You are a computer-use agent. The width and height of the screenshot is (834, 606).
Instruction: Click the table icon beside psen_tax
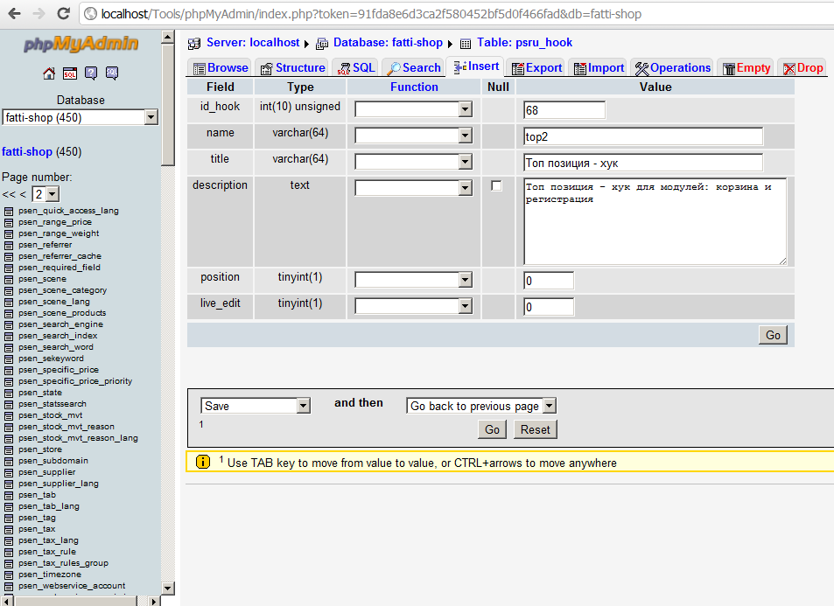click(9, 529)
